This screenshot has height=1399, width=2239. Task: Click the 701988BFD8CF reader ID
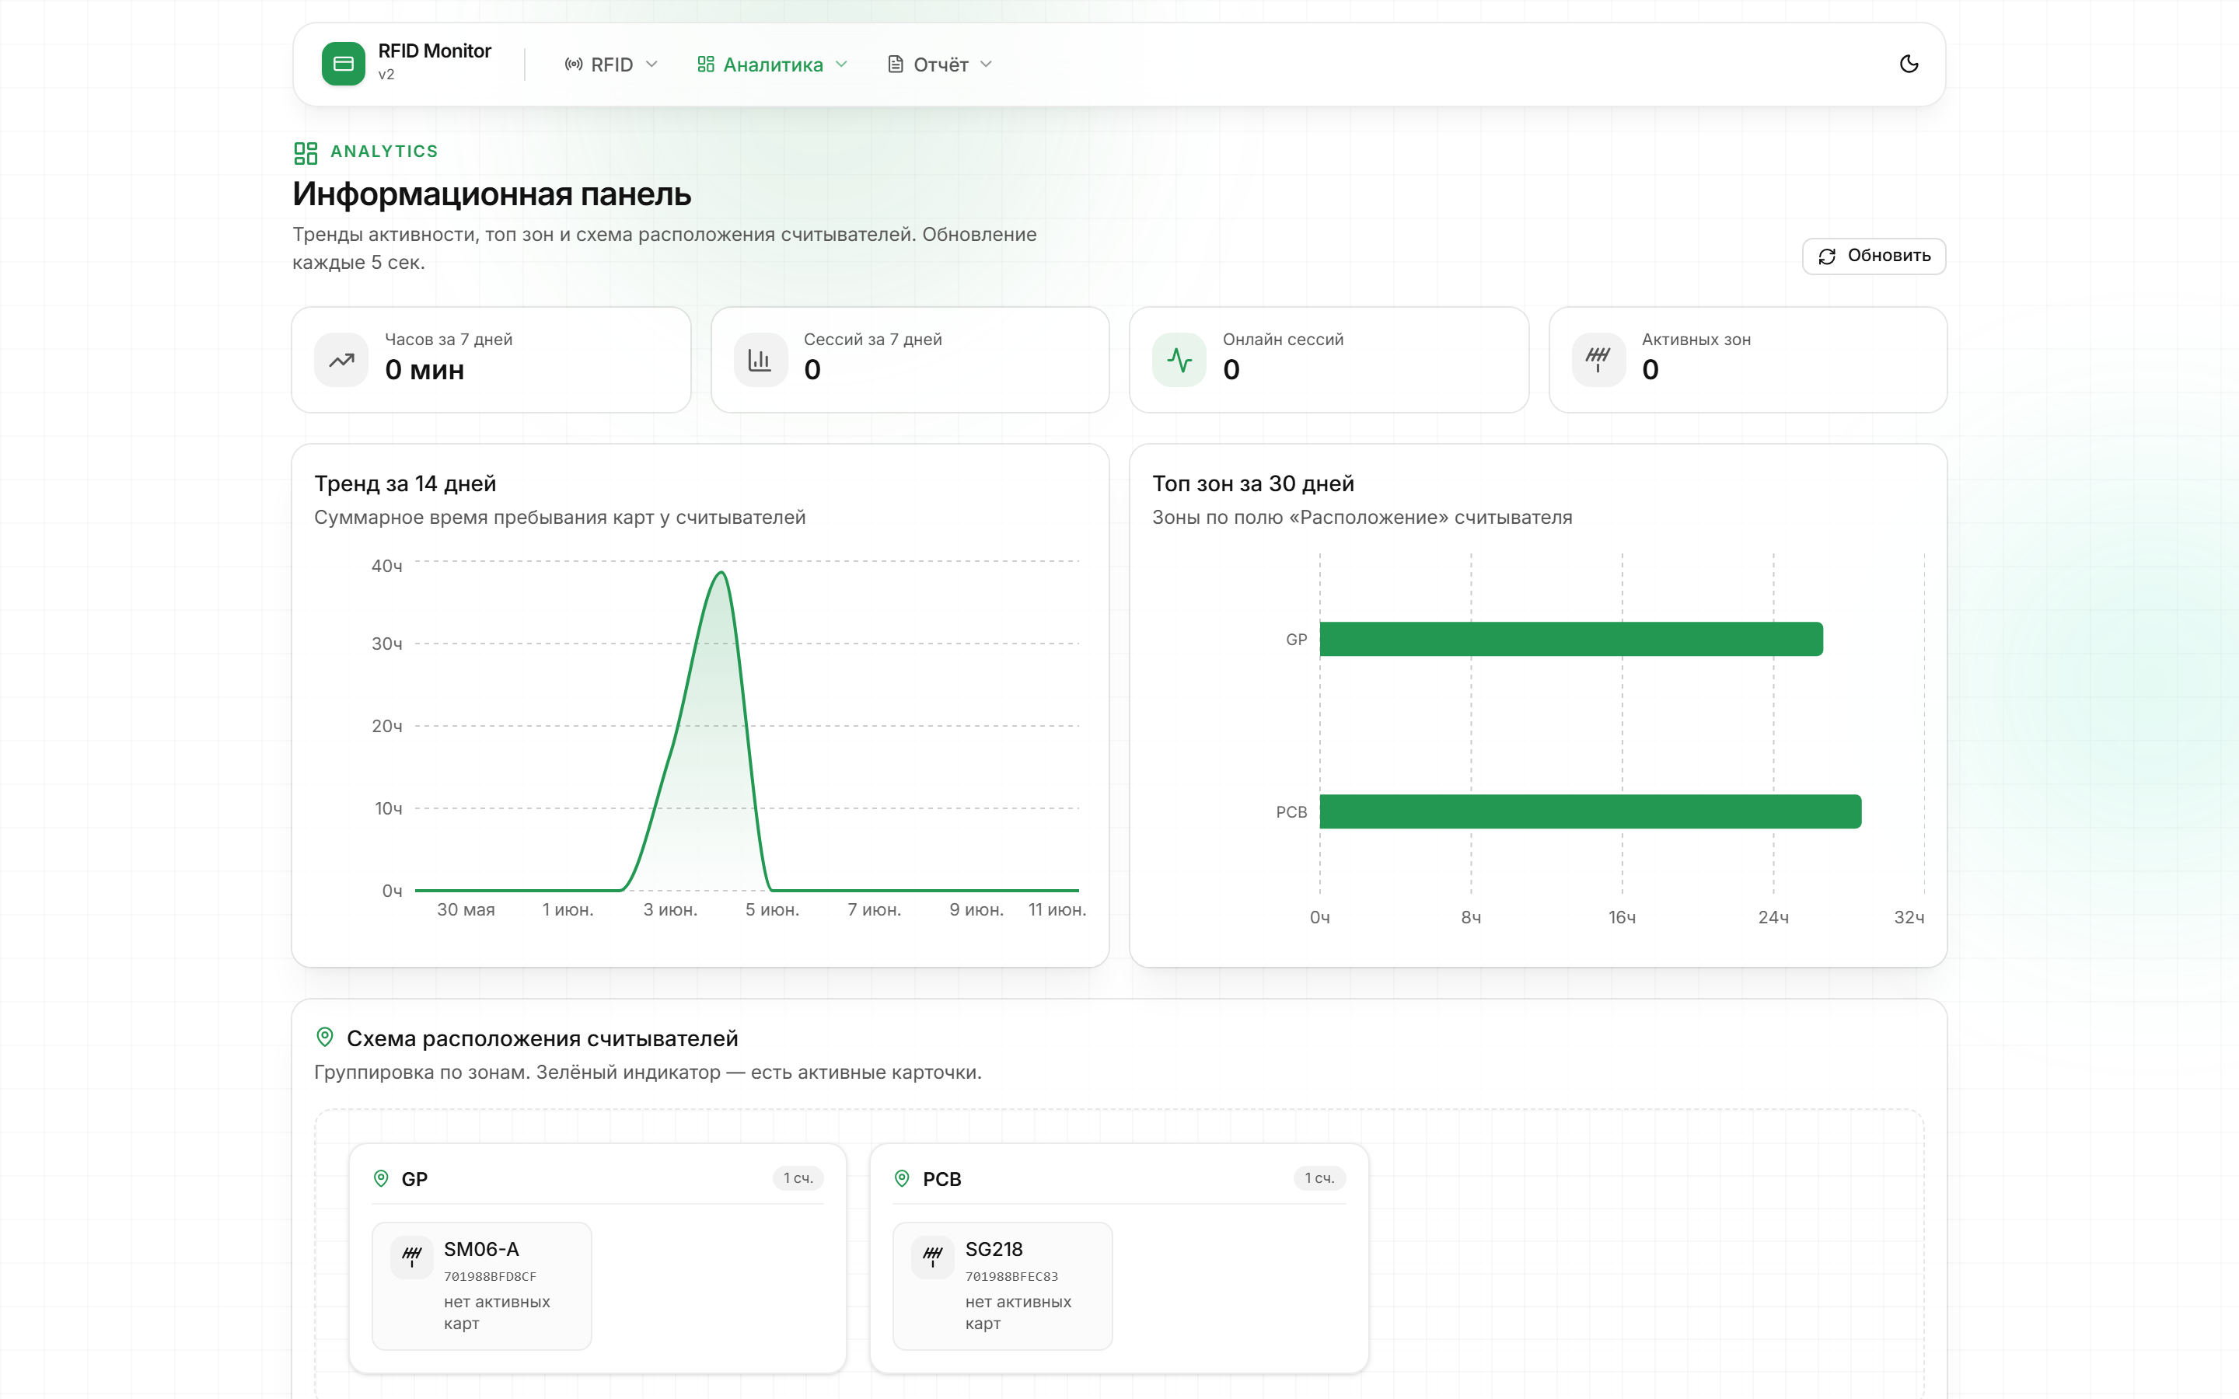point(491,1277)
